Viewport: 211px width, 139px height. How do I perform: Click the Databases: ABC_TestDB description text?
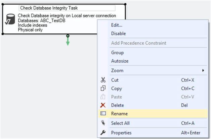point(42,20)
